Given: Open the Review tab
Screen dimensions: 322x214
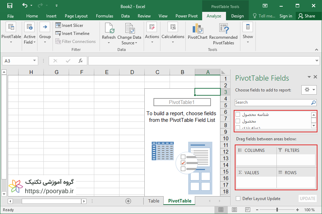Looking at the screenshot, I should point(144,16).
